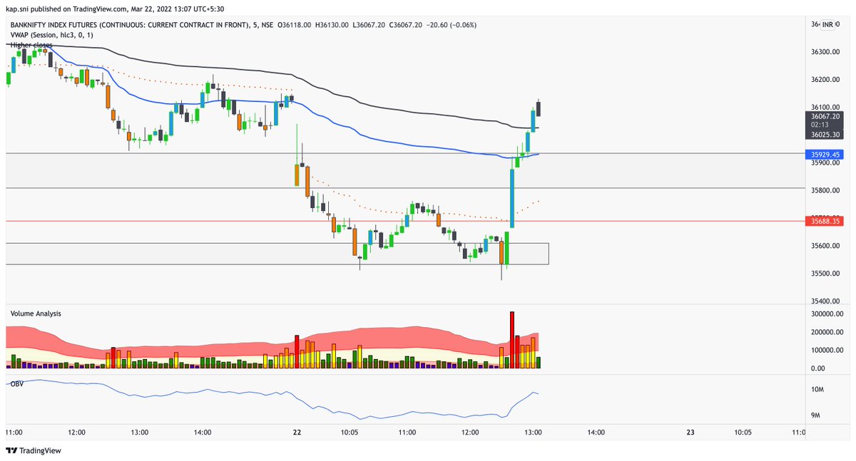Click the 35500.00 price axis label

click(827, 274)
